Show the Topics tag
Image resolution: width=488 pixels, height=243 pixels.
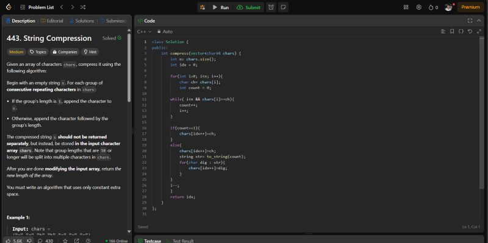pos(38,52)
